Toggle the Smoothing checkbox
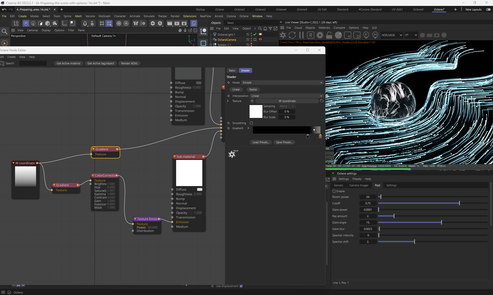This screenshot has width=493, height=295. point(251,123)
